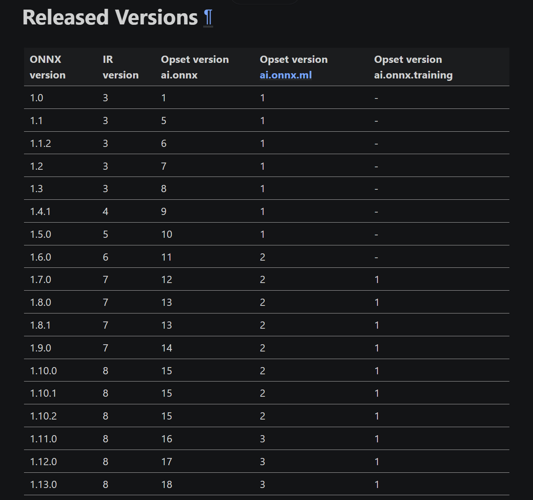This screenshot has width=533, height=500.
Task: Select ONNX version 1.10.2 cell
Action: click(44, 416)
